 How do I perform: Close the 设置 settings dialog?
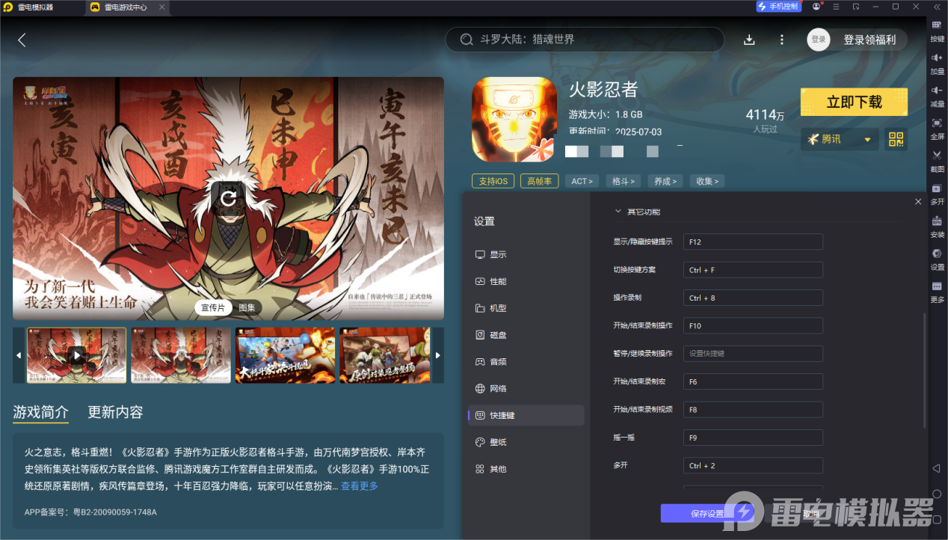tap(918, 202)
